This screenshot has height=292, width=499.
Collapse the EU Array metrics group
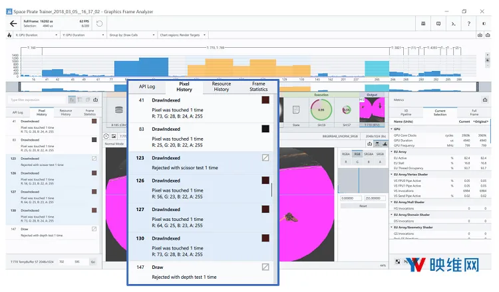click(x=391, y=152)
